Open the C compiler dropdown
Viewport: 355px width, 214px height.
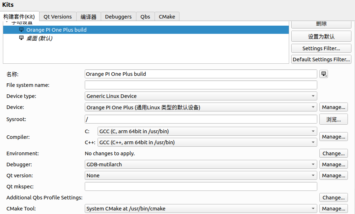coord(207,131)
